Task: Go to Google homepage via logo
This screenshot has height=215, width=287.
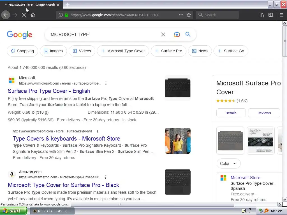Action: click(x=20, y=34)
